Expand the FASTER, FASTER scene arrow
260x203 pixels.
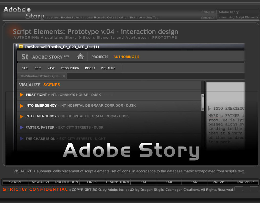(x=21, y=127)
